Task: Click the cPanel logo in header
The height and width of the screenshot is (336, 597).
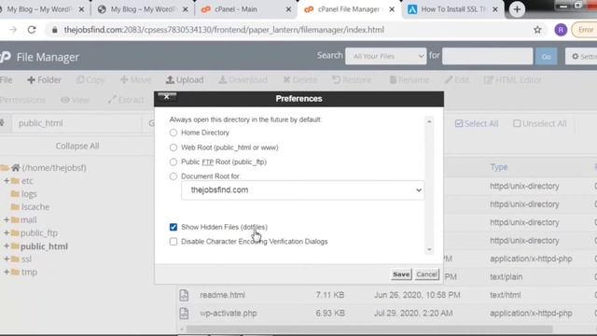Action: tap(6, 57)
